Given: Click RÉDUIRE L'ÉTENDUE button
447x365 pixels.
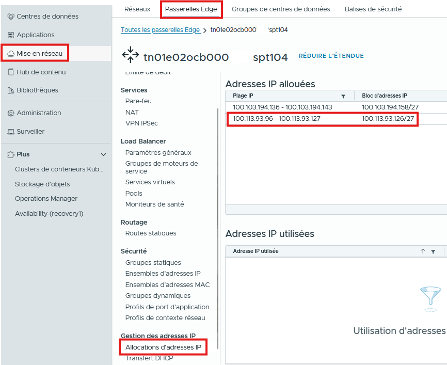Looking at the screenshot, I should tap(331, 56).
